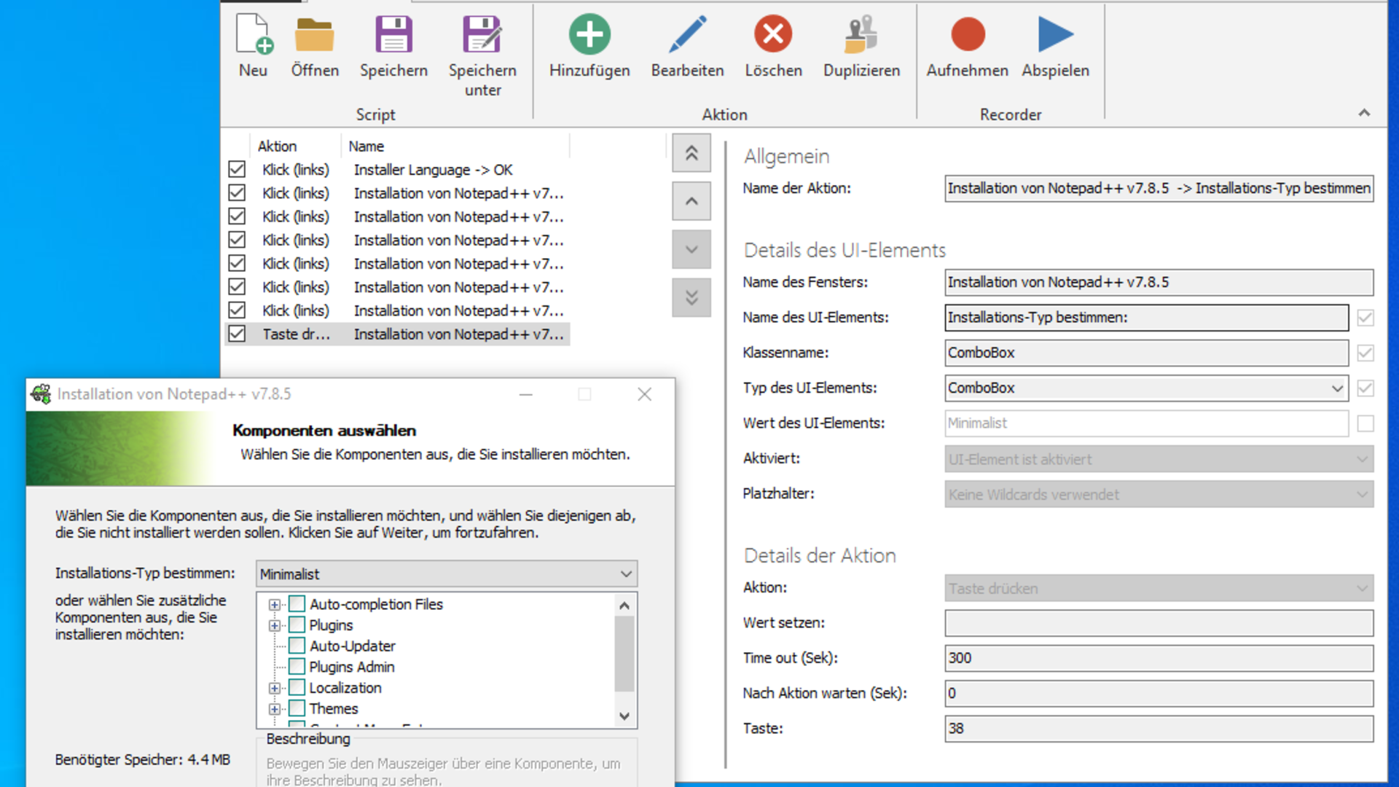
Task: Select the Installer Language -> OK row
Action: point(398,170)
